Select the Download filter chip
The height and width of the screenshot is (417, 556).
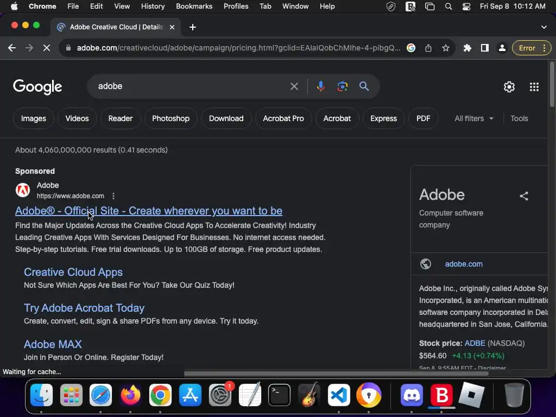[x=226, y=118]
